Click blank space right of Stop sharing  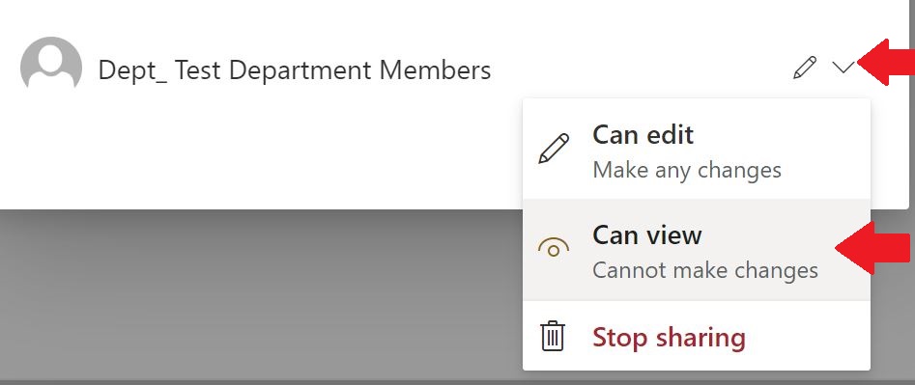(808, 338)
